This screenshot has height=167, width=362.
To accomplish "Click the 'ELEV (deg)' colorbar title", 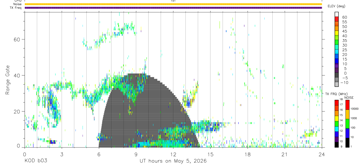I will pyautogui.click(x=336, y=6).
